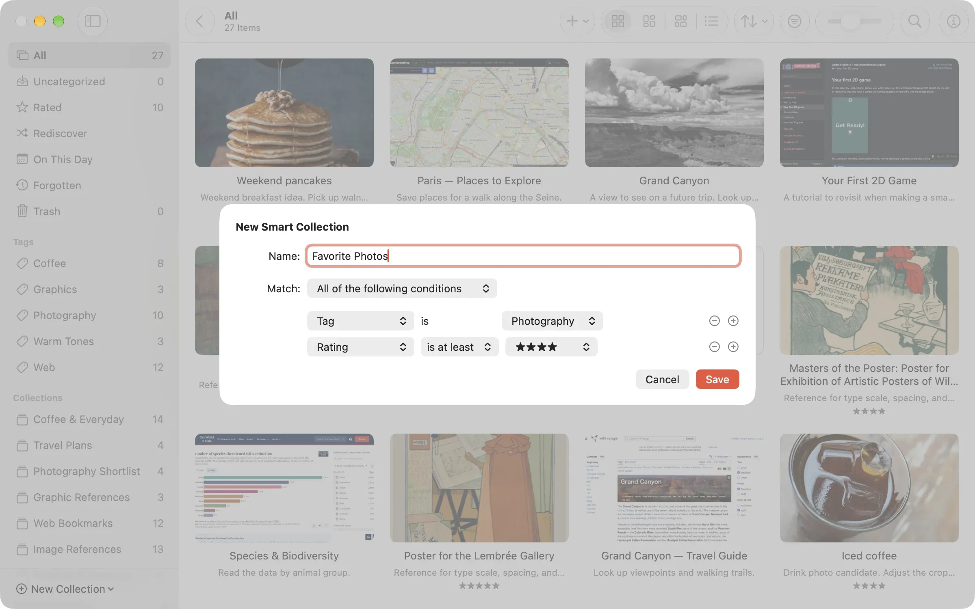Open the Travel Plans collection
This screenshot has height=609, width=975.
coord(89,445)
